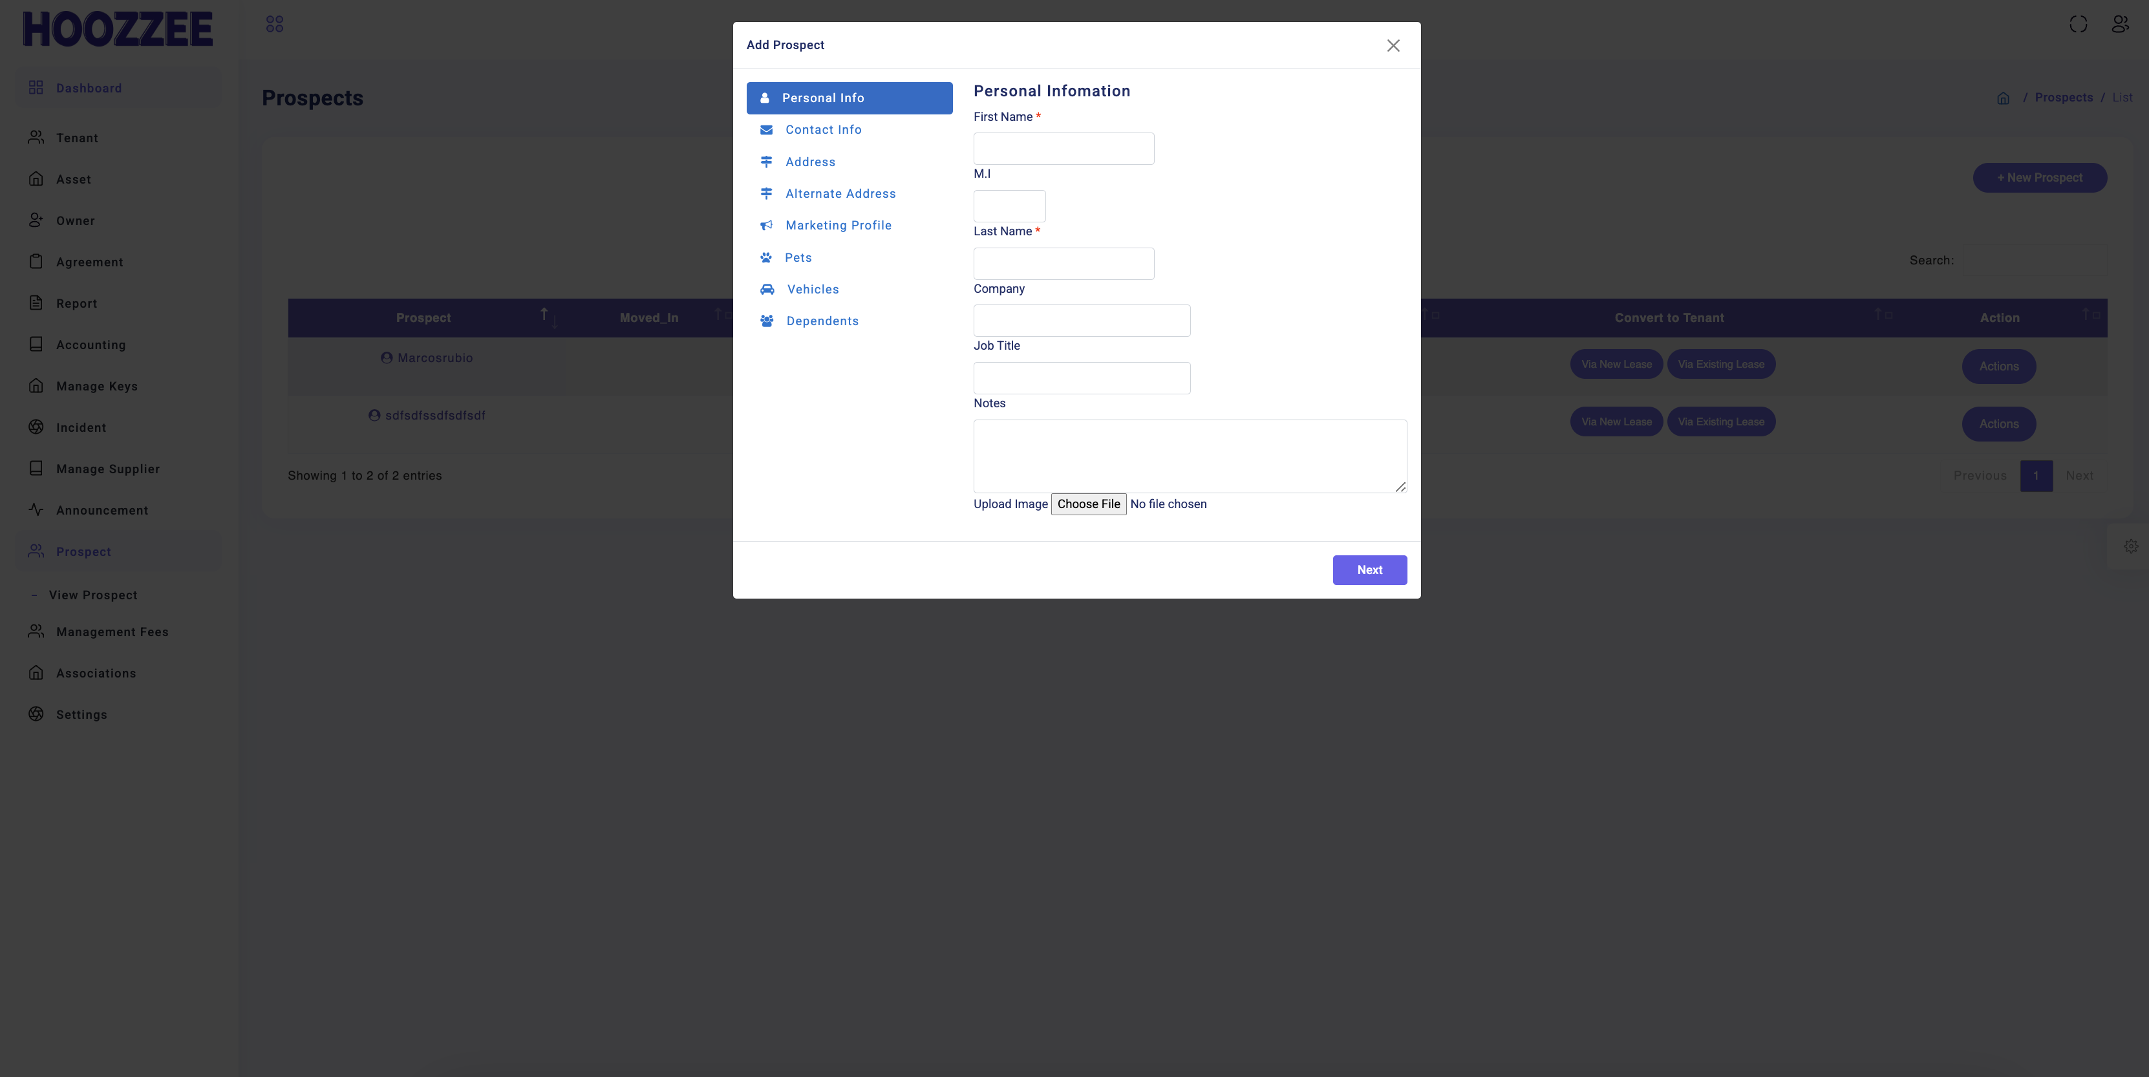The width and height of the screenshot is (2149, 1077).
Task: Click the M.I input box
Action: tap(1009, 206)
